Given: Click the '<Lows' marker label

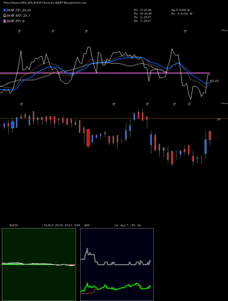Looking at the screenshot, I should pos(224,103).
